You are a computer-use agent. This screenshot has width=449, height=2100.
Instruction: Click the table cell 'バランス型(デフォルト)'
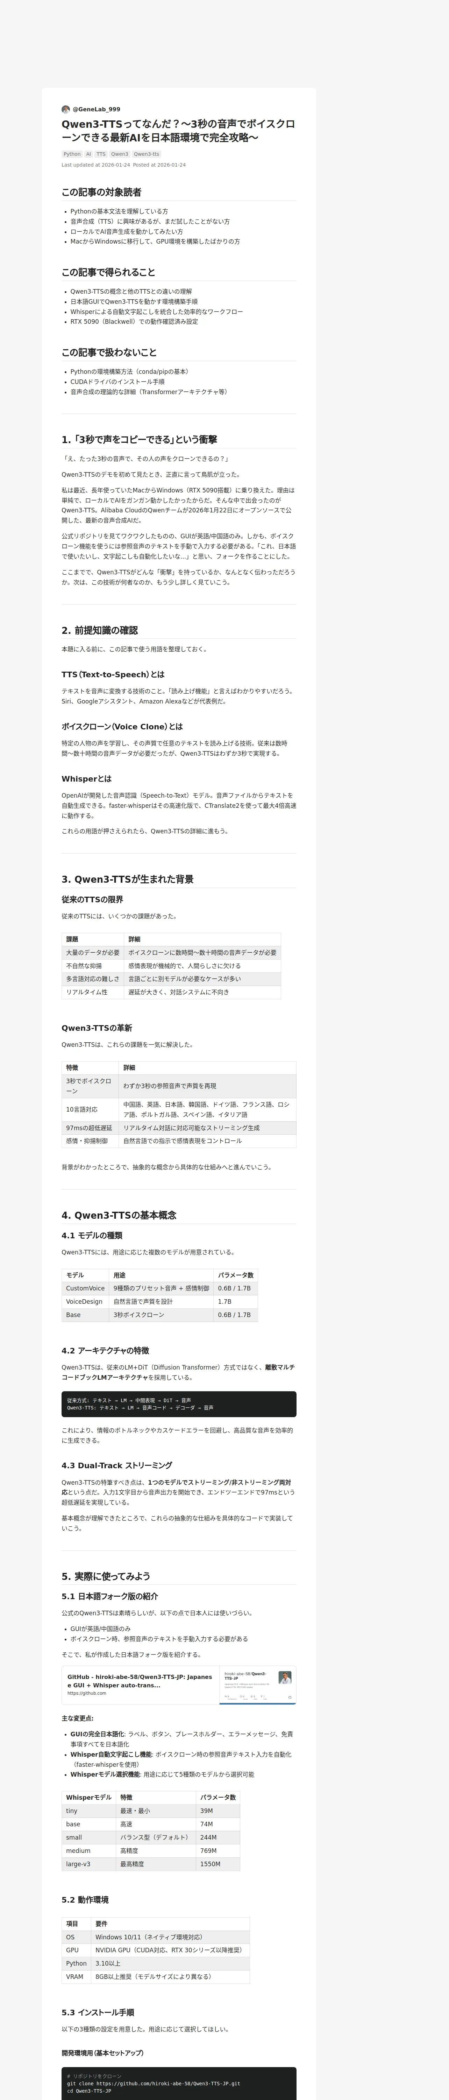click(x=156, y=1837)
